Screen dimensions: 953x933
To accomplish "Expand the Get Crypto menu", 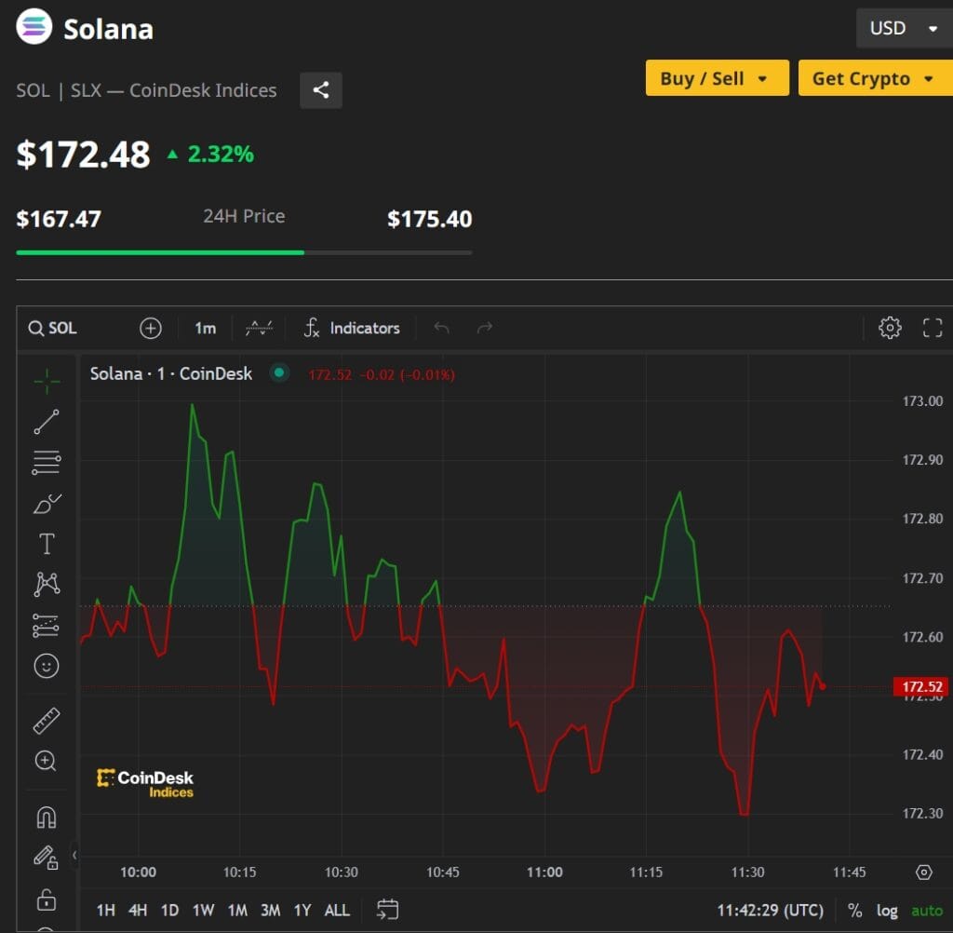I will tap(875, 78).
